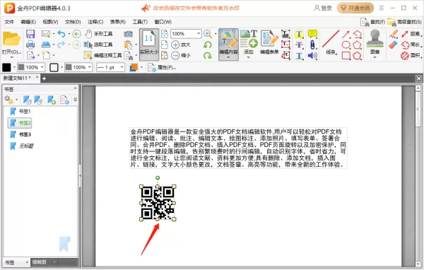
Task: Select the pencil drawing tool
Action: tap(394, 34)
